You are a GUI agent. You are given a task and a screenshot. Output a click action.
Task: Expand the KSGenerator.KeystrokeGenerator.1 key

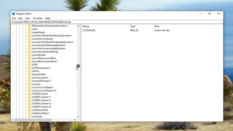click(x=26, y=26)
